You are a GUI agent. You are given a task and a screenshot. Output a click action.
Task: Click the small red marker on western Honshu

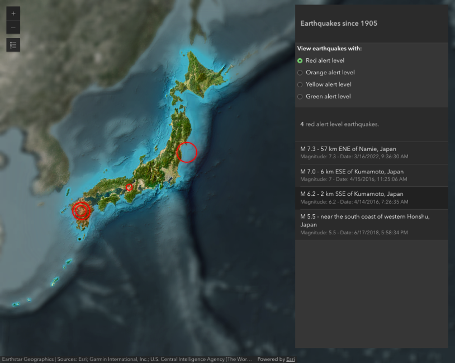129,187
